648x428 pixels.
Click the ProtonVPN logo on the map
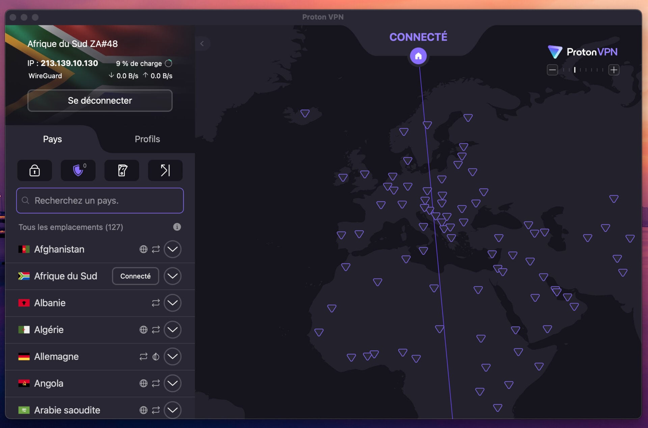(x=583, y=52)
